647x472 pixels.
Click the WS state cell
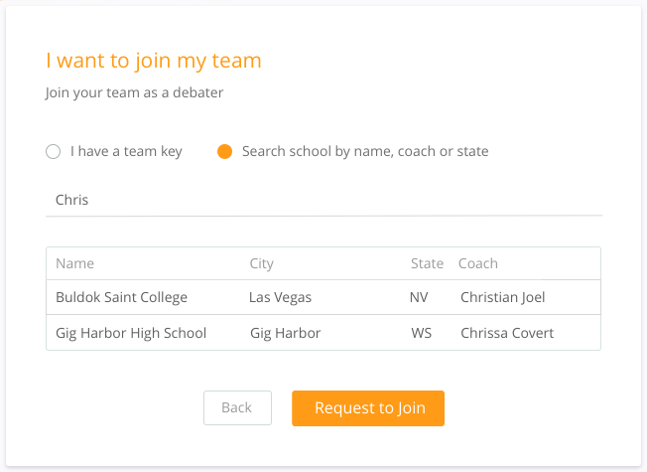coord(422,333)
